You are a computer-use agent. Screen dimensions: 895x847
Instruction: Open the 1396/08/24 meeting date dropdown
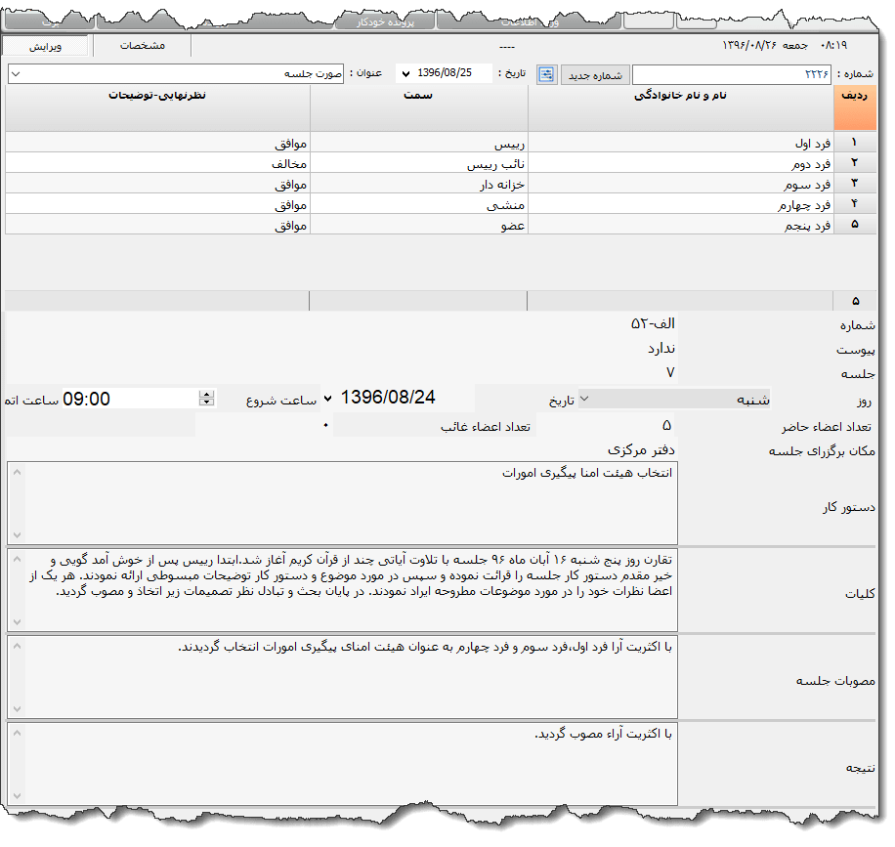[x=327, y=399]
